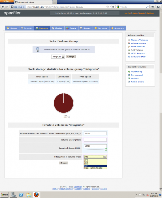Viewport: 162px width, 198px height.
Task: Click the Required Space slider handle
Action: pos(106,150)
